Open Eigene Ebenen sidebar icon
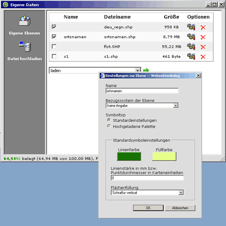This screenshot has width=226, height=226. (24, 21)
